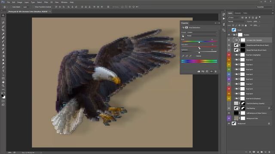Open the blend mode Normal dropdown

tap(236, 21)
